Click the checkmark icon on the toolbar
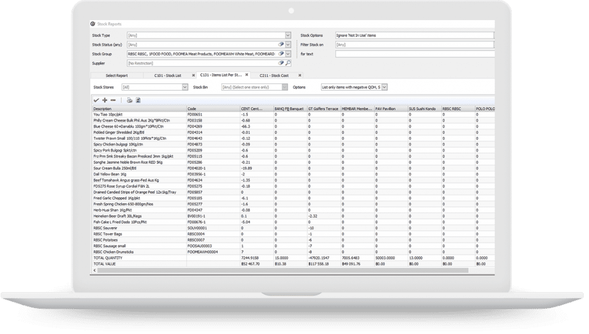Screen dimensions: 589x334 tap(97, 101)
